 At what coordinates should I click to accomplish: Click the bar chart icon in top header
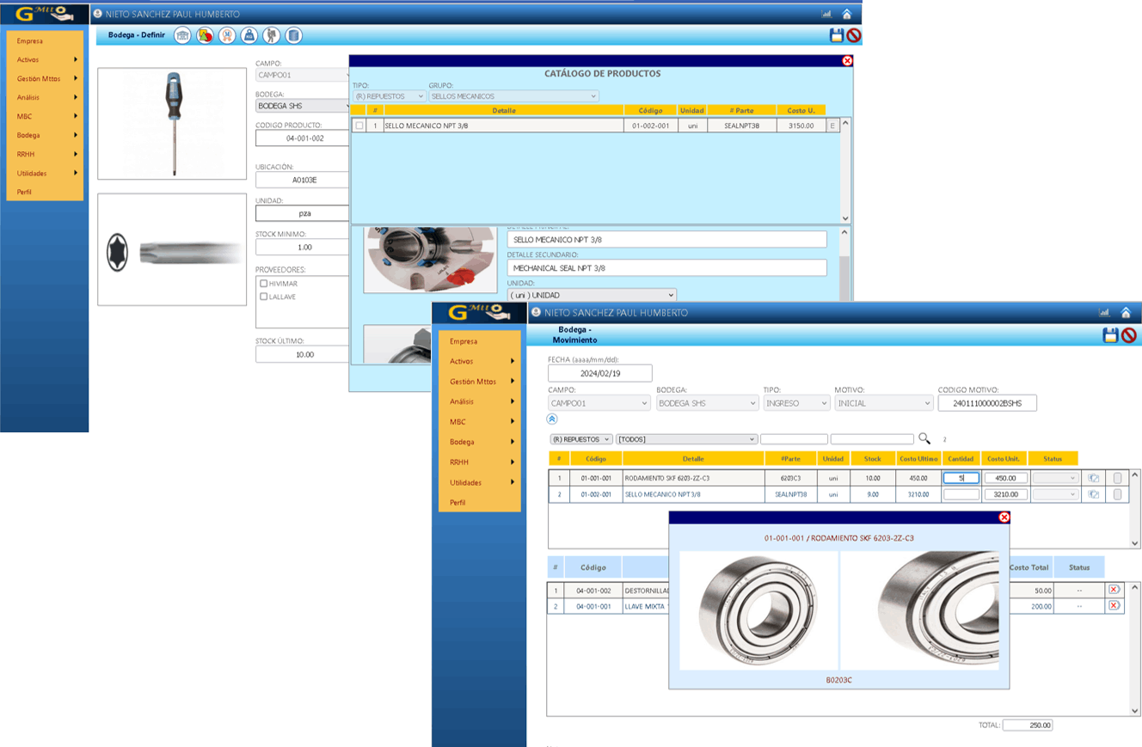point(827,14)
